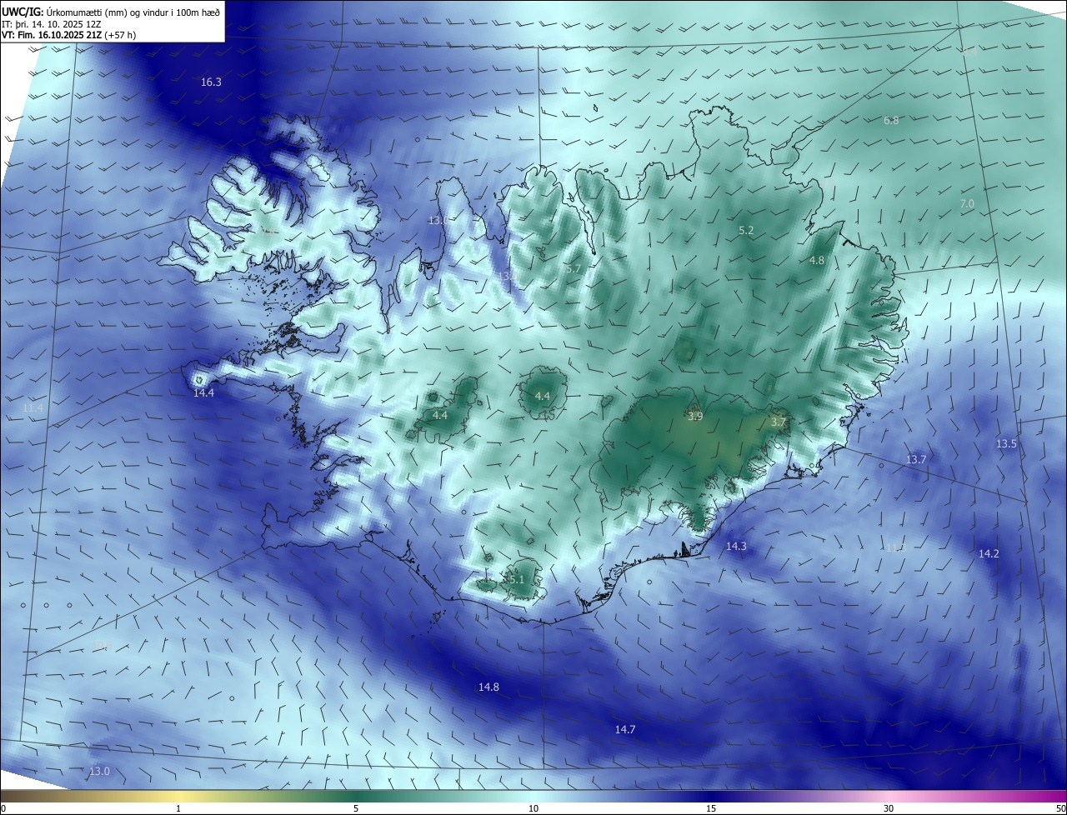Click the 4.8 value label
The height and width of the screenshot is (815, 1067).
pos(817,261)
